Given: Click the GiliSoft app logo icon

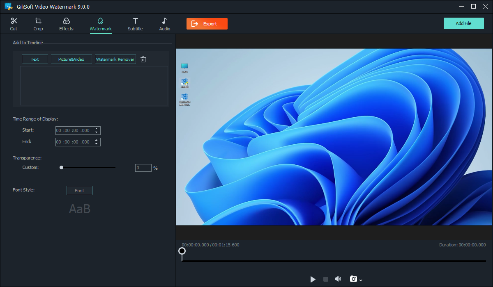Looking at the screenshot, I should (9, 7).
